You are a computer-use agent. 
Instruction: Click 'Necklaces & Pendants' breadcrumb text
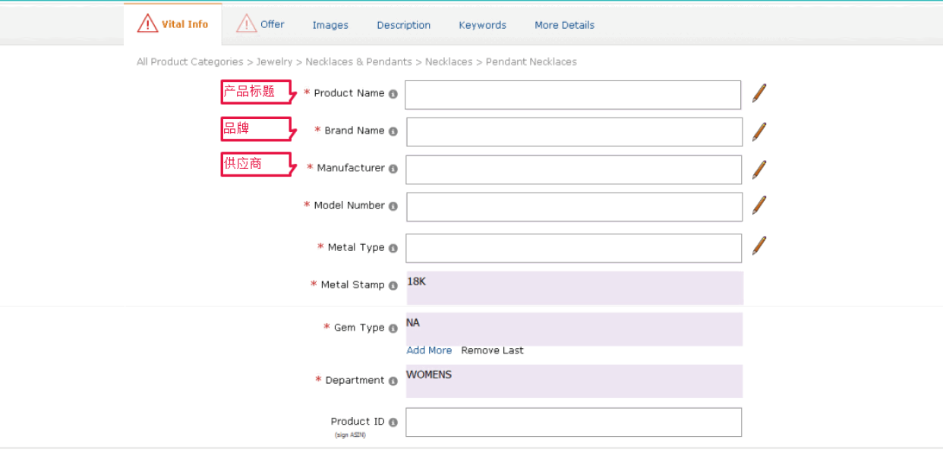[x=358, y=62]
